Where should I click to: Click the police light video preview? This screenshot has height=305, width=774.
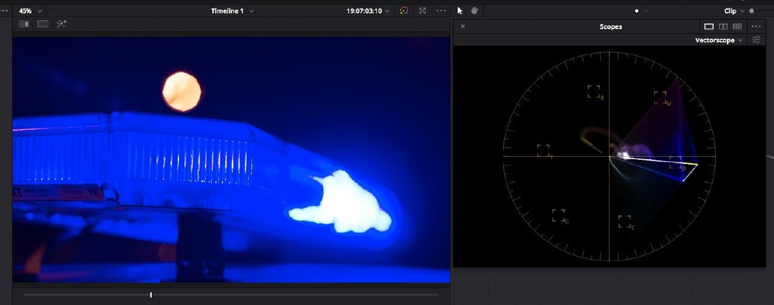pos(231,160)
